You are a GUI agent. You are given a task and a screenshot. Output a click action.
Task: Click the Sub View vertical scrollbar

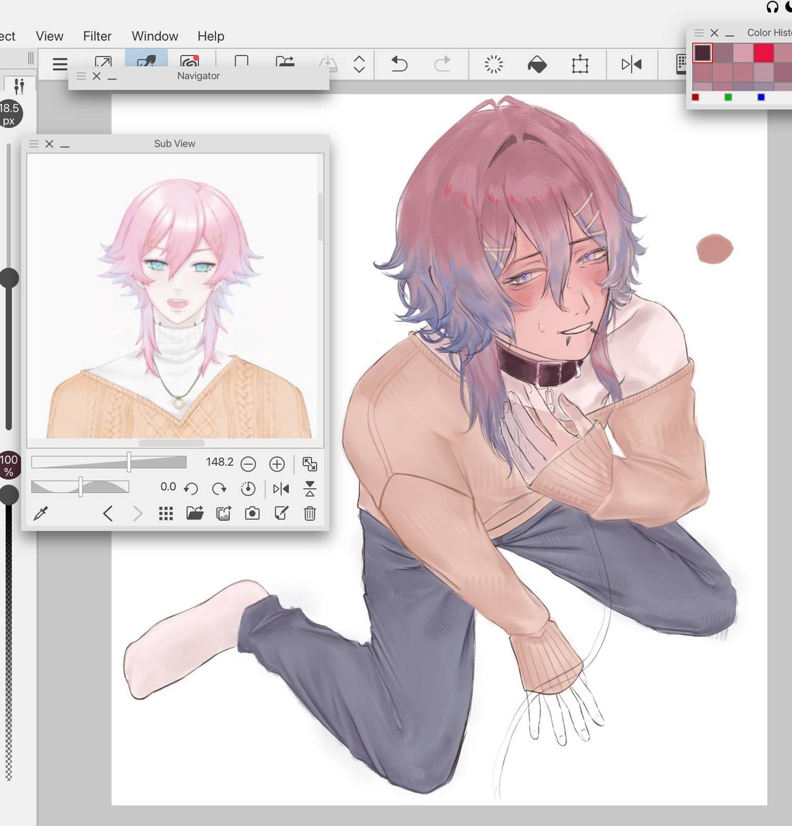click(x=321, y=217)
